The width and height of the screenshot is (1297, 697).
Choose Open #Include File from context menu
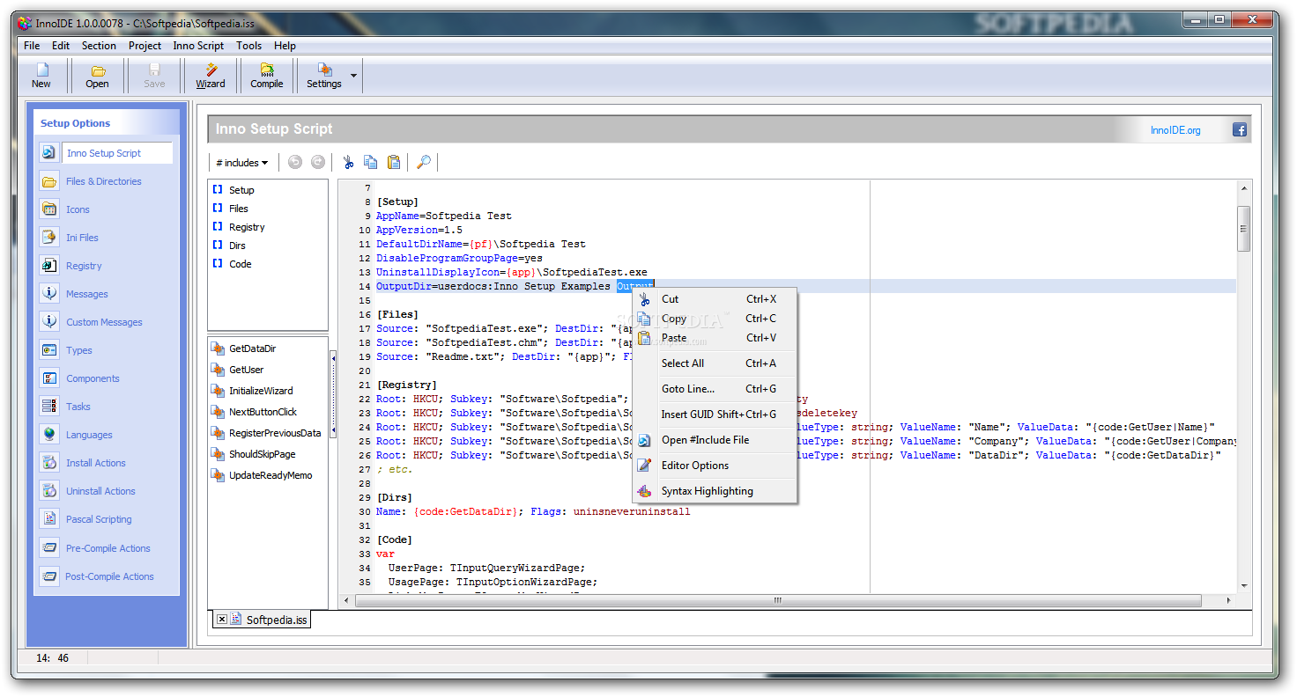tap(715, 440)
